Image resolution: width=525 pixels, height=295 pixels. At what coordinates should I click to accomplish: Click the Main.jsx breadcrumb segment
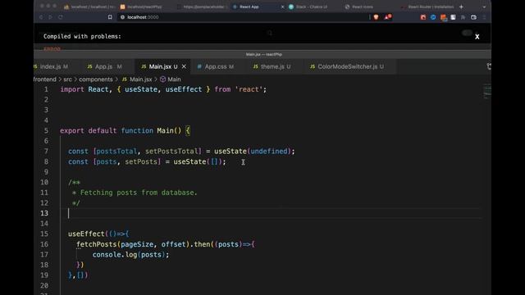137,79
